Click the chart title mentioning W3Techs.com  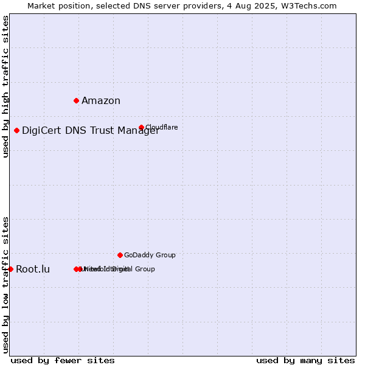click(182, 6)
